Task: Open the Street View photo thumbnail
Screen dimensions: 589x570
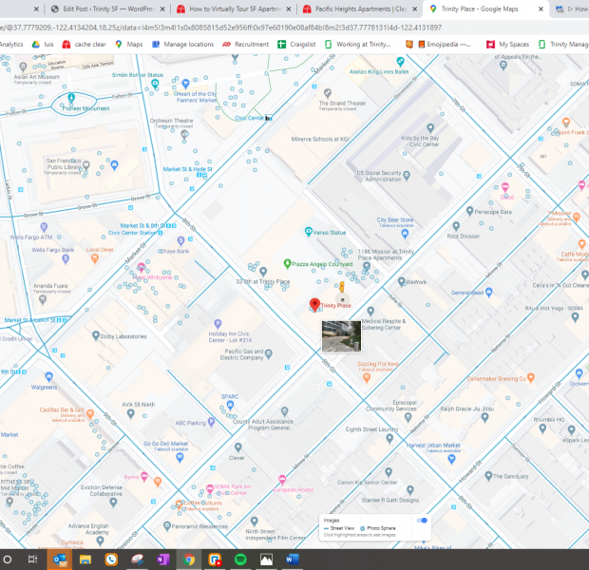Action: point(341,336)
